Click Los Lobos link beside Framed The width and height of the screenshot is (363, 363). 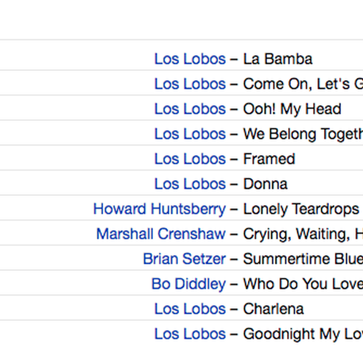point(190,159)
